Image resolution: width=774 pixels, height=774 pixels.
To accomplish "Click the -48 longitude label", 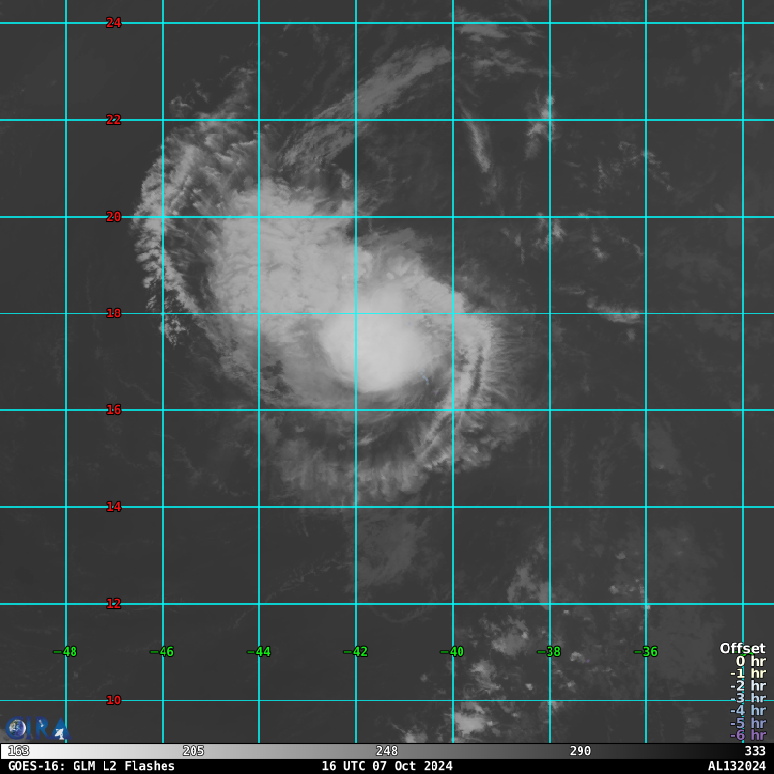I will (65, 652).
